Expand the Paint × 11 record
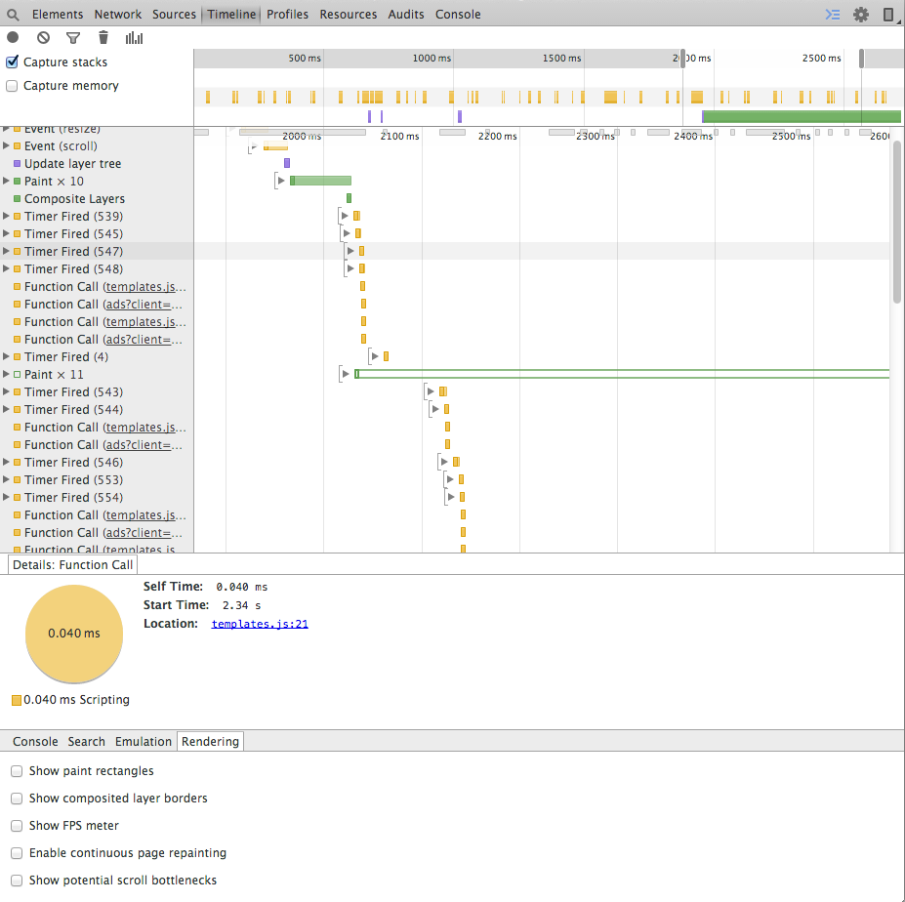 pyautogui.click(x=6, y=375)
